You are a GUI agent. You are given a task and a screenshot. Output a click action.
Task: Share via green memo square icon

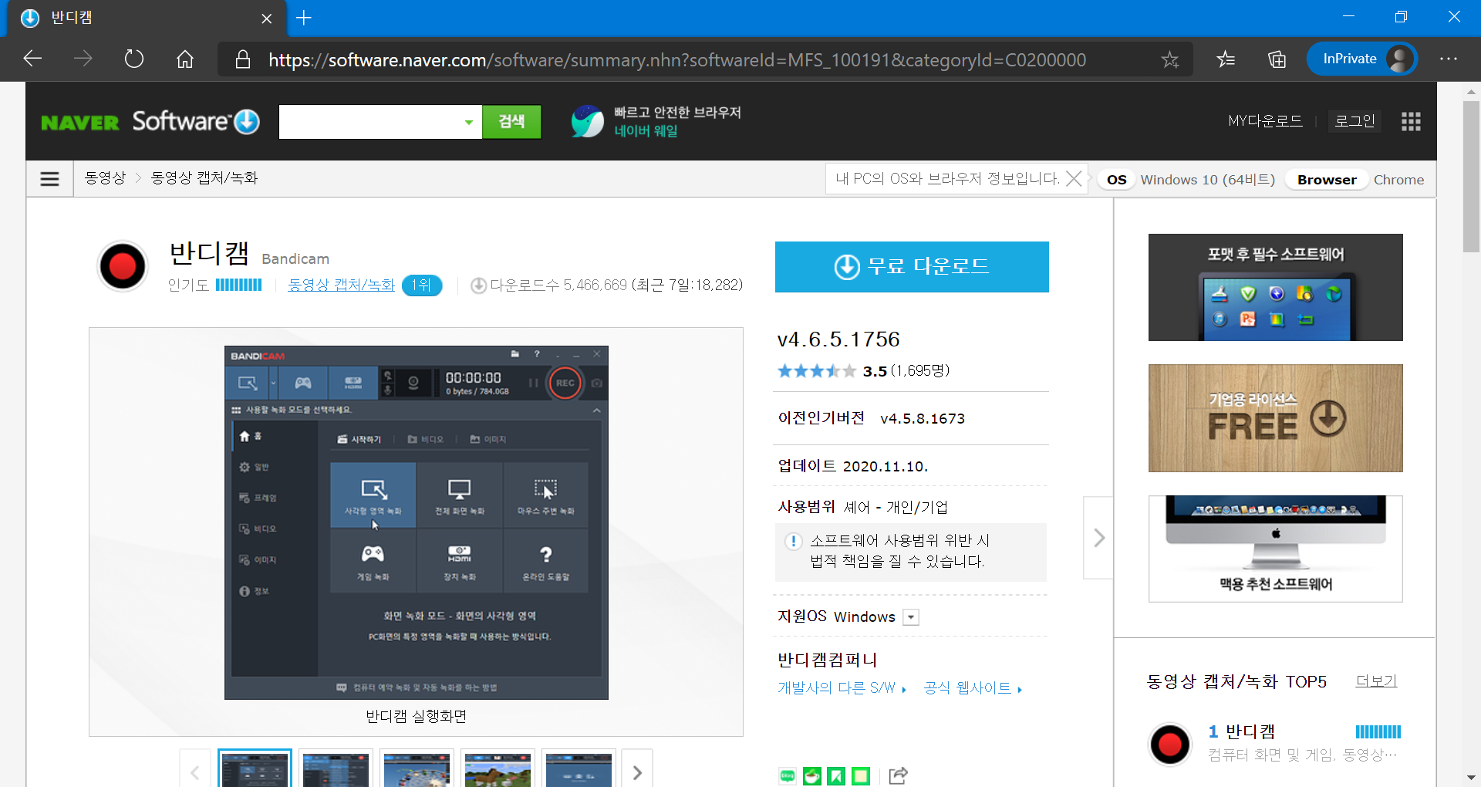[x=861, y=776]
